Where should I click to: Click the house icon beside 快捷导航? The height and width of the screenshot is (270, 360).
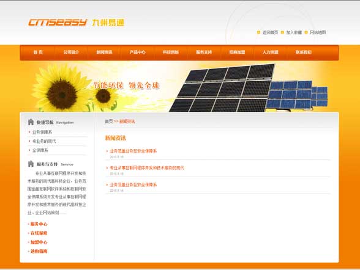(x=31, y=122)
